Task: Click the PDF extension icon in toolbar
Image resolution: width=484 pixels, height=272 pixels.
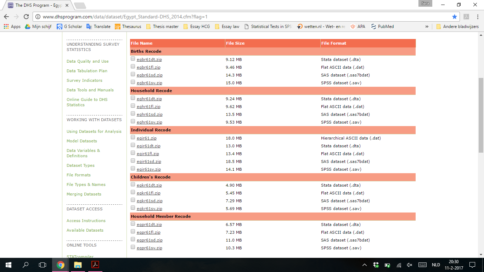Action: coord(466,17)
